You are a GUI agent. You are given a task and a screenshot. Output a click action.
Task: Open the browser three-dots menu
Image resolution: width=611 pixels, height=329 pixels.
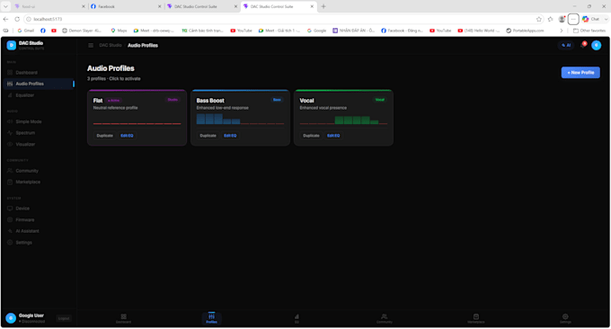pyautogui.click(x=573, y=19)
